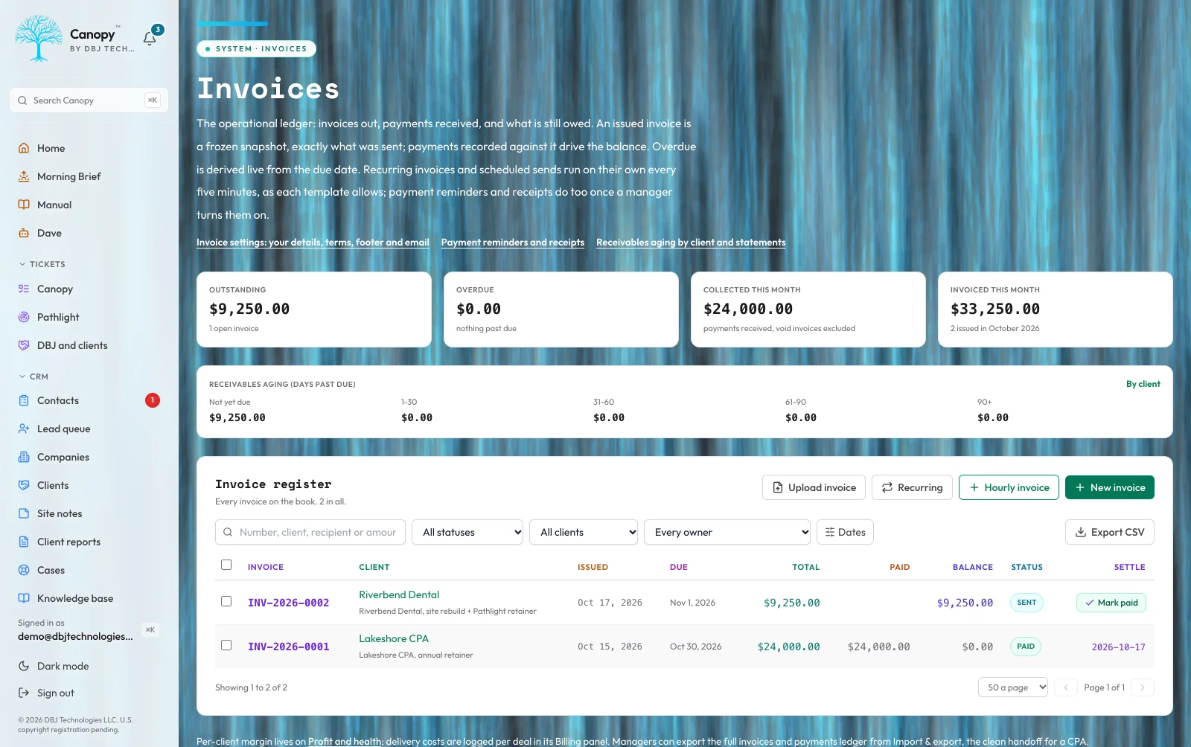The width and height of the screenshot is (1191, 747).
Task: Open Client reports icon
Action: pyautogui.click(x=24, y=542)
